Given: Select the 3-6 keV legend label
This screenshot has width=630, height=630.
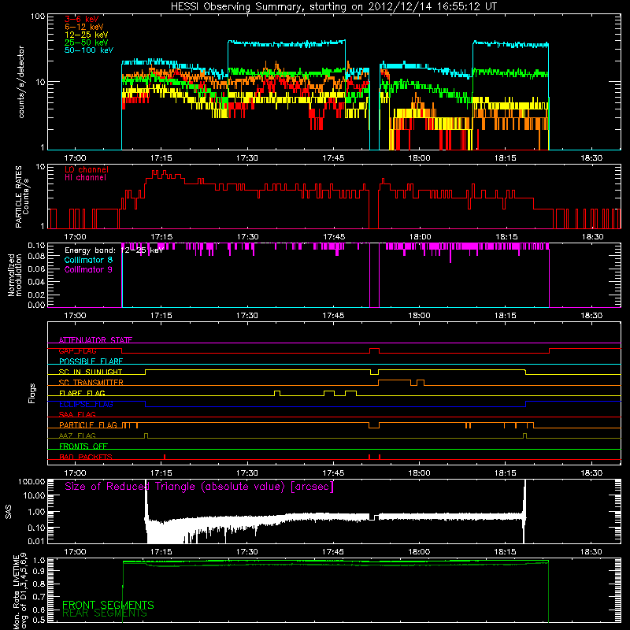Looking at the screenshot, I should [81, 19].
